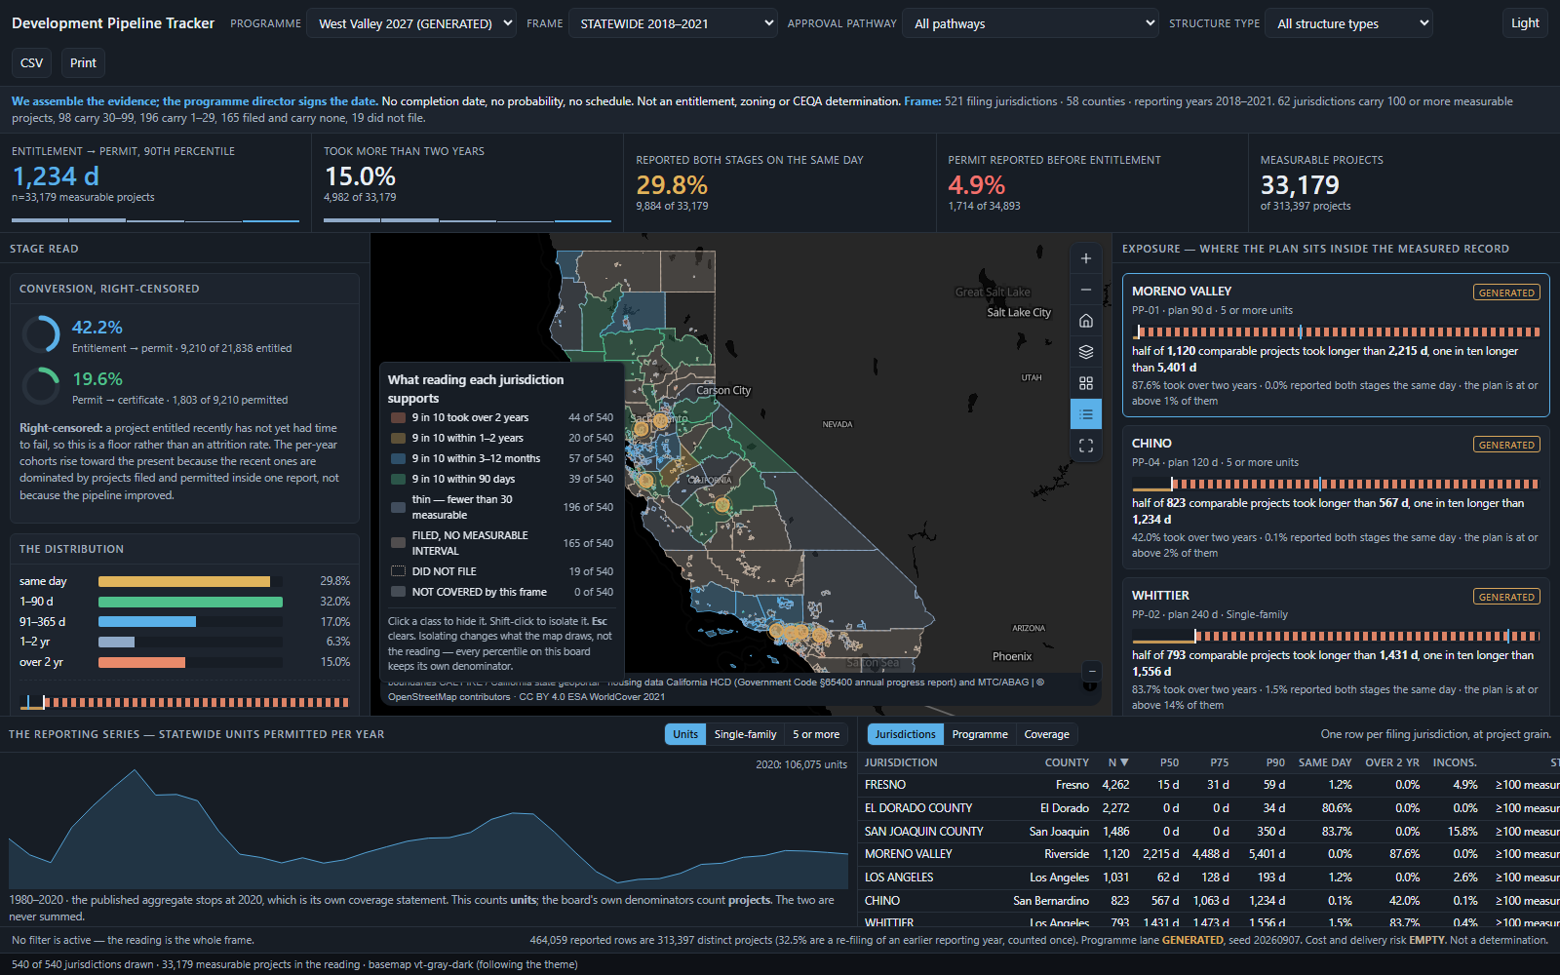Open the map layers icon
Screen dimensions: 1560x975
[1086, 352]
